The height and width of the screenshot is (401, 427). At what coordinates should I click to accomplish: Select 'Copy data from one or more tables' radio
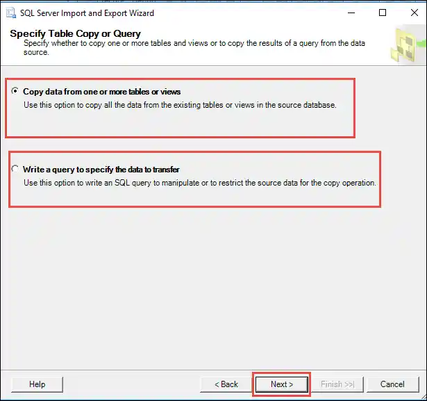click(x=15, y=91)
